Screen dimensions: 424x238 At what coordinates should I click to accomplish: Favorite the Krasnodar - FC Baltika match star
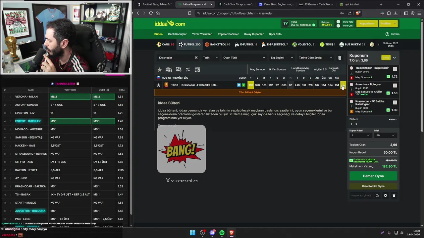coord(158,85)
